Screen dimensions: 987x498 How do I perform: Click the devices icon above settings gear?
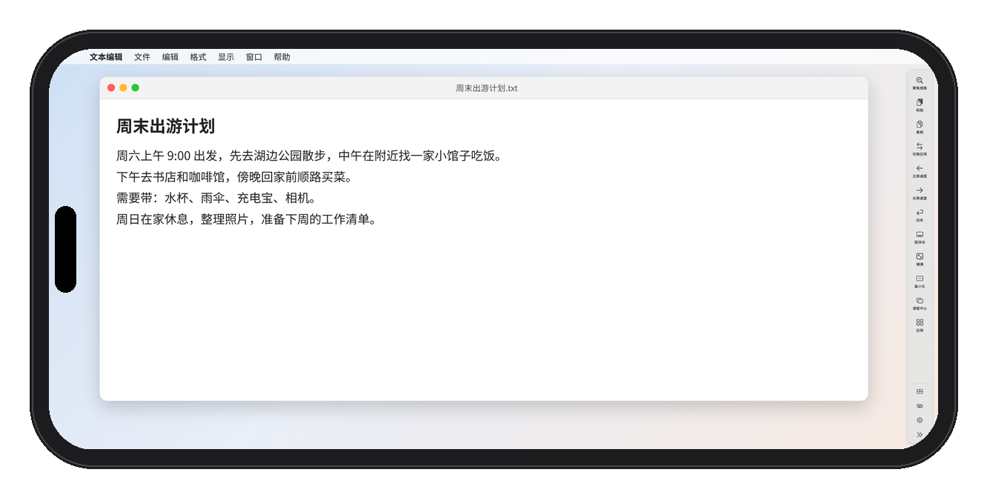[x=920, y=406]
